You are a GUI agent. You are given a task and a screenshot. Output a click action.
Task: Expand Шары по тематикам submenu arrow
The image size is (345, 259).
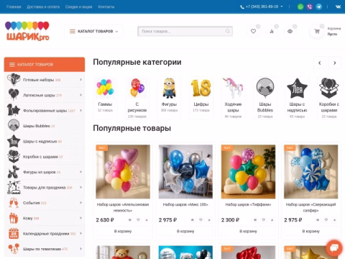pos(80,248)
